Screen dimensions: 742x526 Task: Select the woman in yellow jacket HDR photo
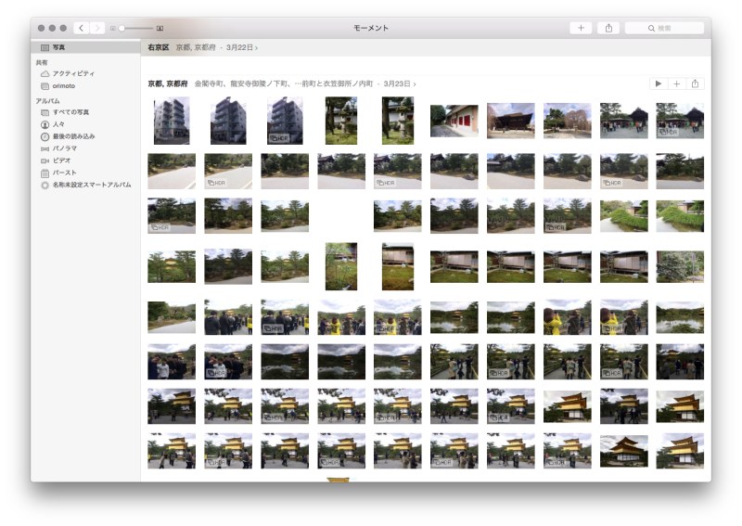(623, 317)
